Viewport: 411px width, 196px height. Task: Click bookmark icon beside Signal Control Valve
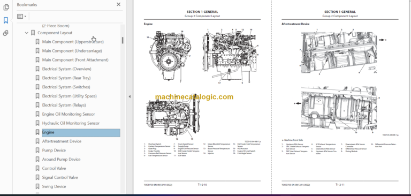pyautogui.click(x=37, y=177)
